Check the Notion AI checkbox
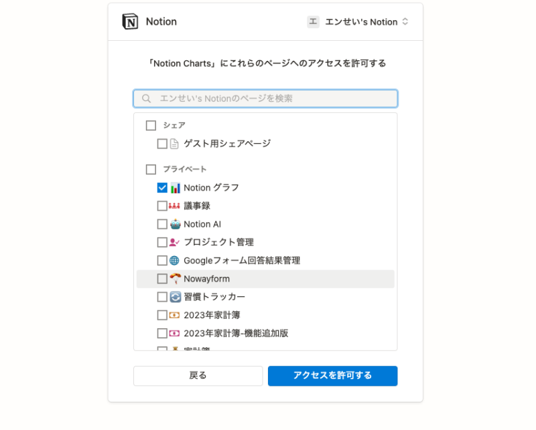 point(162,224)
